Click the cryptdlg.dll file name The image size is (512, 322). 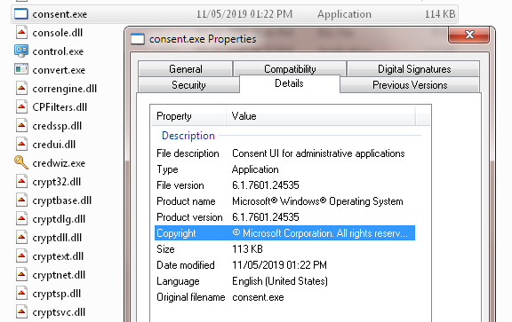tap(59, 219)
